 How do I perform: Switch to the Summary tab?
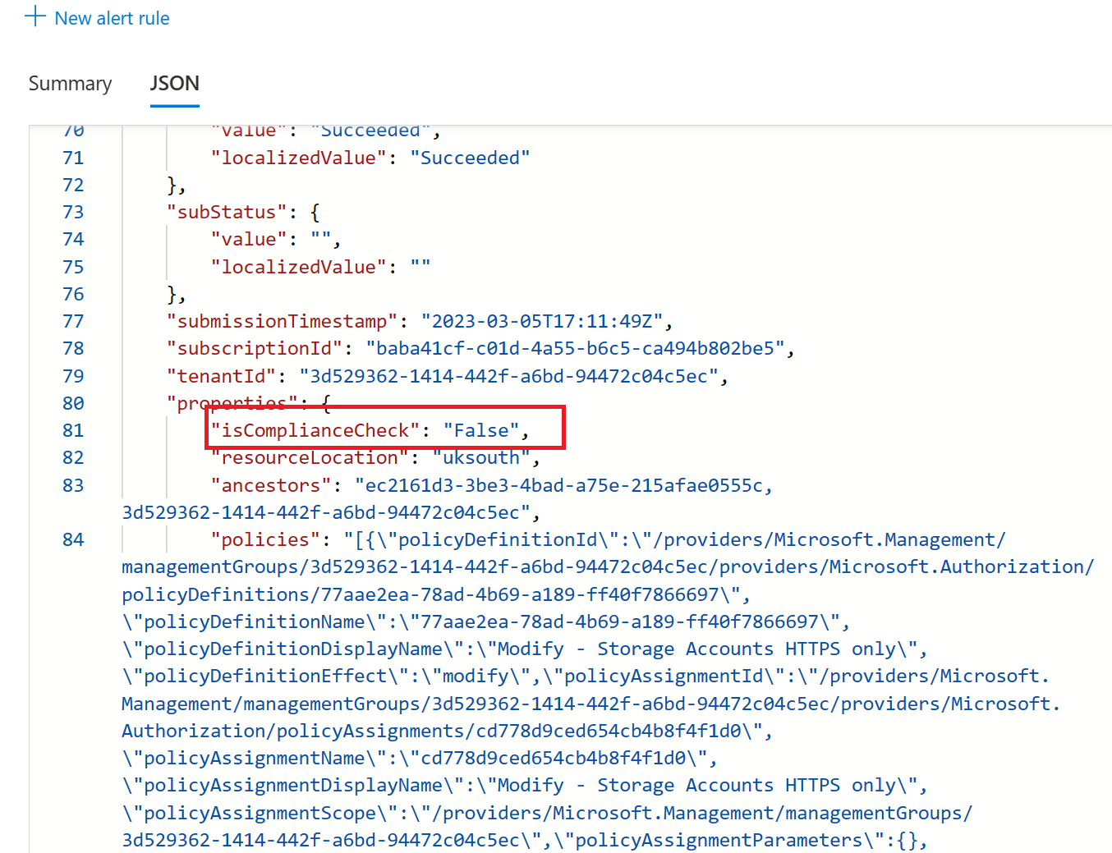[x=70, y=83]
